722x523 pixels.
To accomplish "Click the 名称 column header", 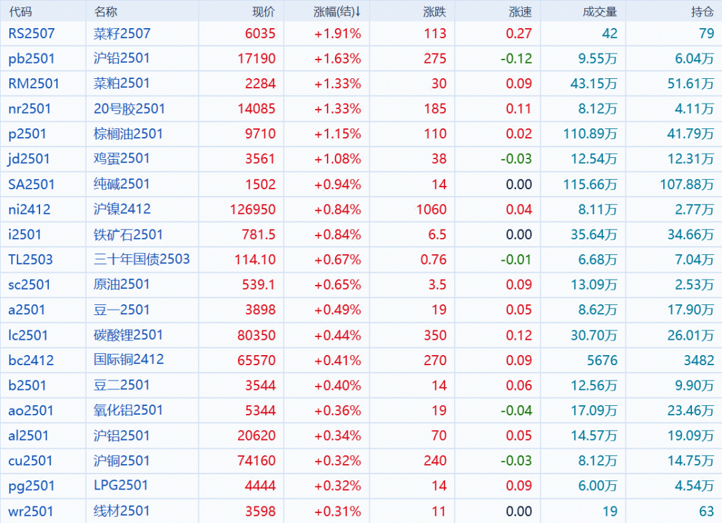I will (x=106, y=11).
